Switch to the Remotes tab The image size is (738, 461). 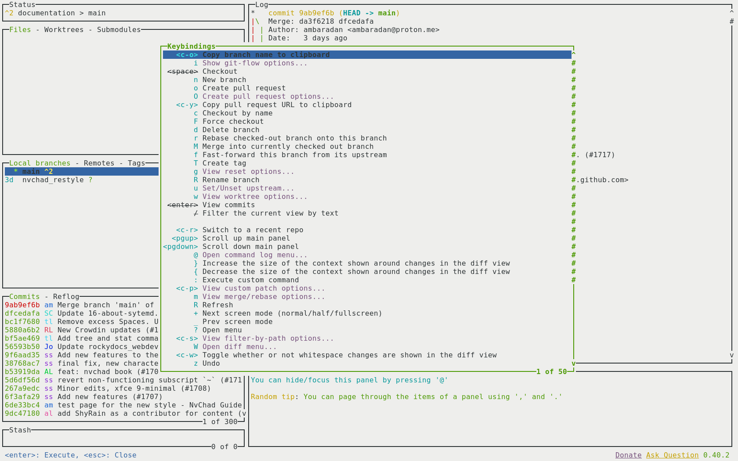pos(99,163)
